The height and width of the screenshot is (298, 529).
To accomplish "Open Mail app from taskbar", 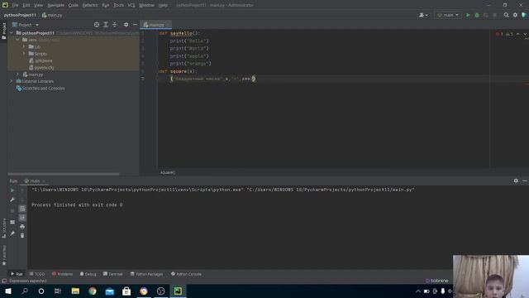I will click(x=110, y=291).
